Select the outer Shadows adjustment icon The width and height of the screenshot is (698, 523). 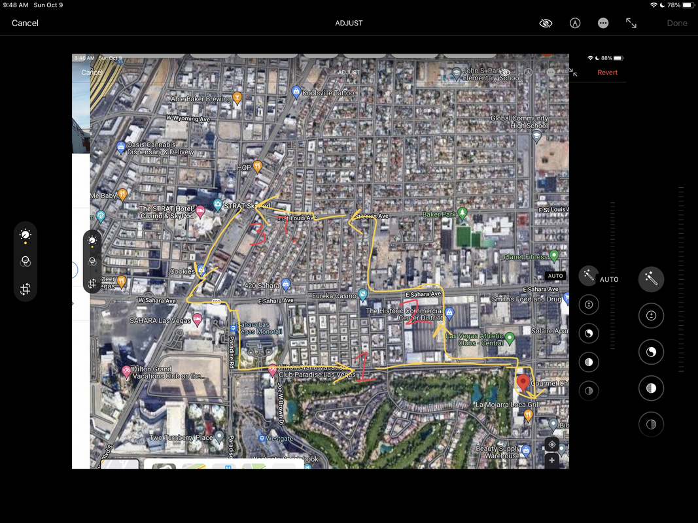tap(652, 424)
